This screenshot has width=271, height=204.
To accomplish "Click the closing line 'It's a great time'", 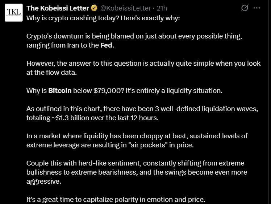I will point(116,199).
